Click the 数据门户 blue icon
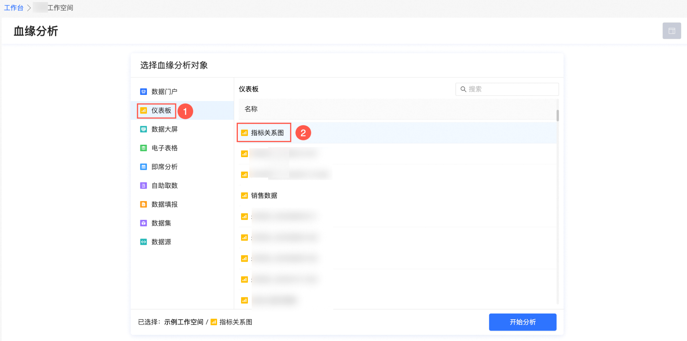 pyautogui.click(x=143, y=91)
